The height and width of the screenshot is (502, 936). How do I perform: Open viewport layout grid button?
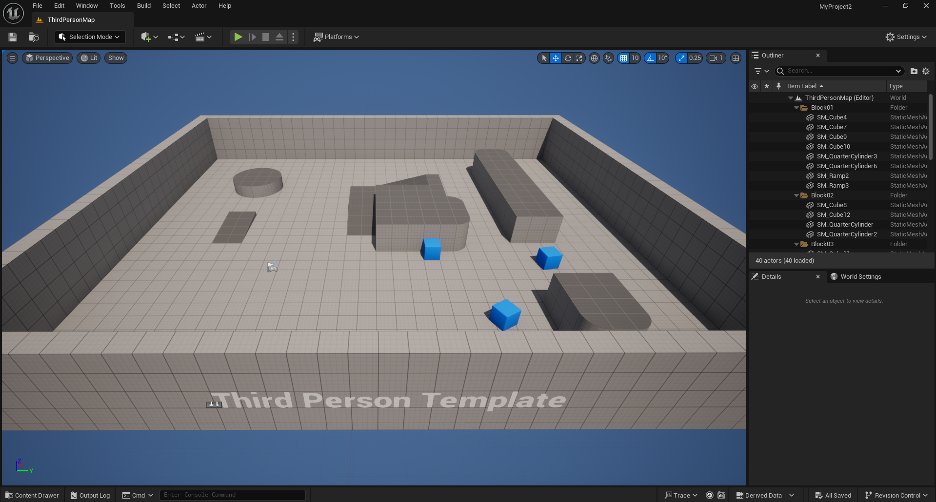(736, 58)
